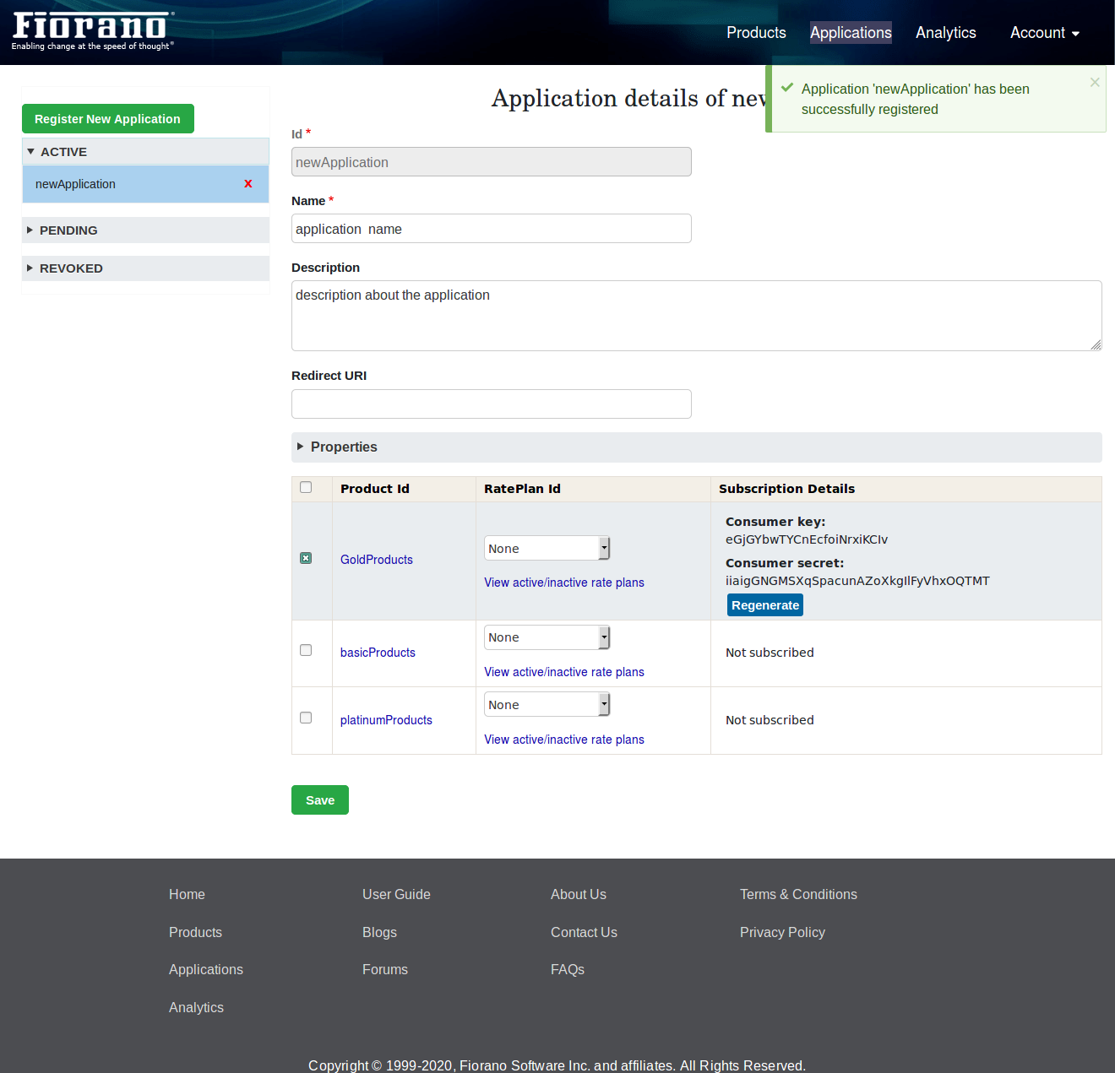Image resolution: width=1115 pixels, height=1073 pixels.
Task: Open Applications in the top navigation
Action: tap(851, 33)
